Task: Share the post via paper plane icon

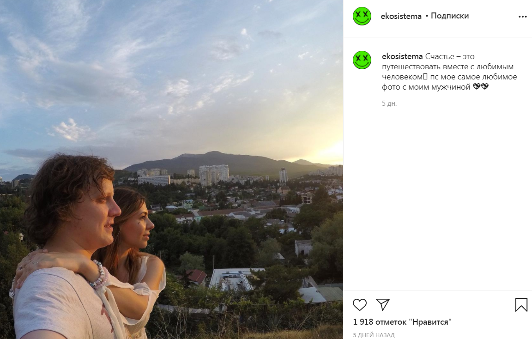Action: click(x=382, y=304)
